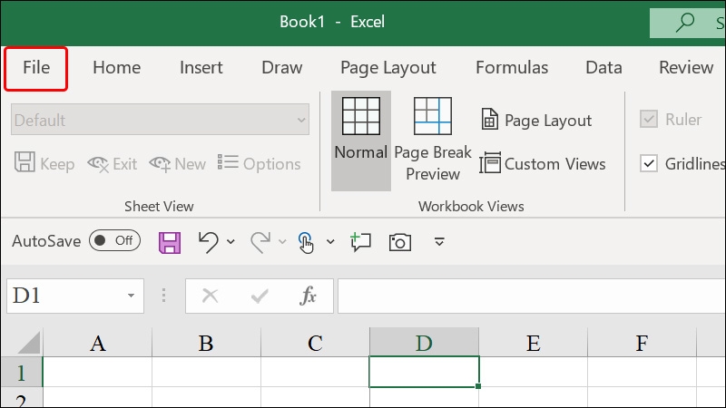Click inside the formula bar
Image resolution: width=726 pixels, height=408 pixels.
click(x=532, y=296)
